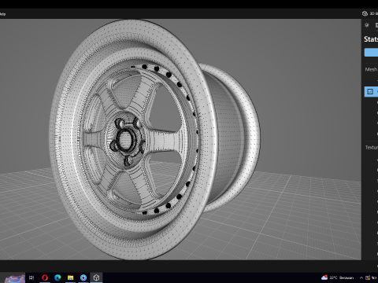378x283 pixels.
Task: Launch Opera browser from the taskbar
Action: point(45,277)
